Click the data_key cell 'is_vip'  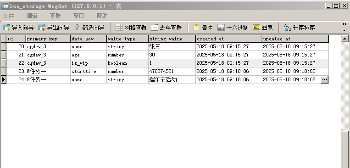click(89, 63)
